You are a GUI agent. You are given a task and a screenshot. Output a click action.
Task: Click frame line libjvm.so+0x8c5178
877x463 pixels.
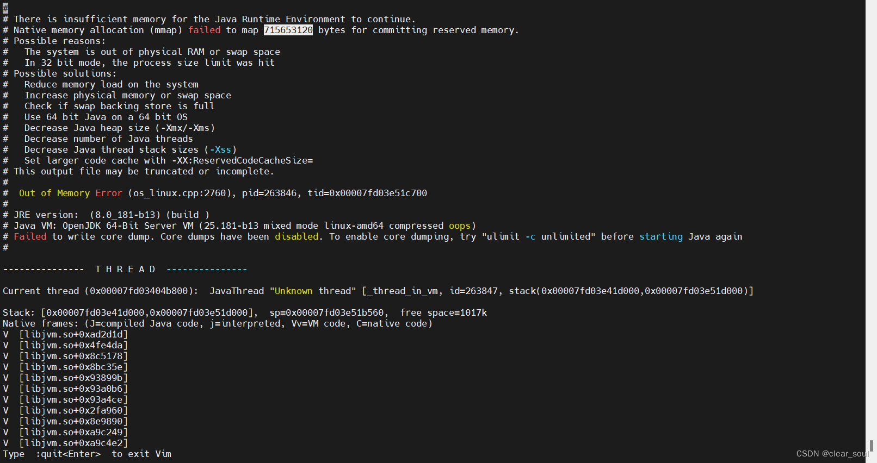pyautogui.click(x=65, y=356)
